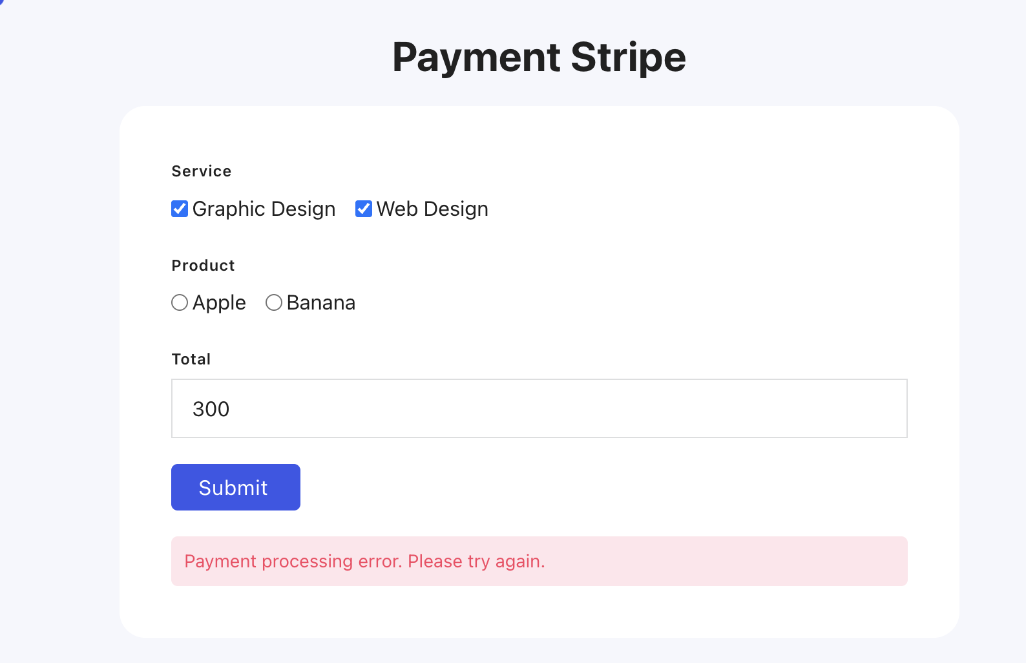Click the word Submit on the button
The width and height of the screenshot is (1026, 663).
(x=233, y=488)
